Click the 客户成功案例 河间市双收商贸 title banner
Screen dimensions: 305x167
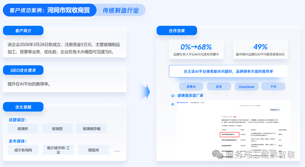50,10
